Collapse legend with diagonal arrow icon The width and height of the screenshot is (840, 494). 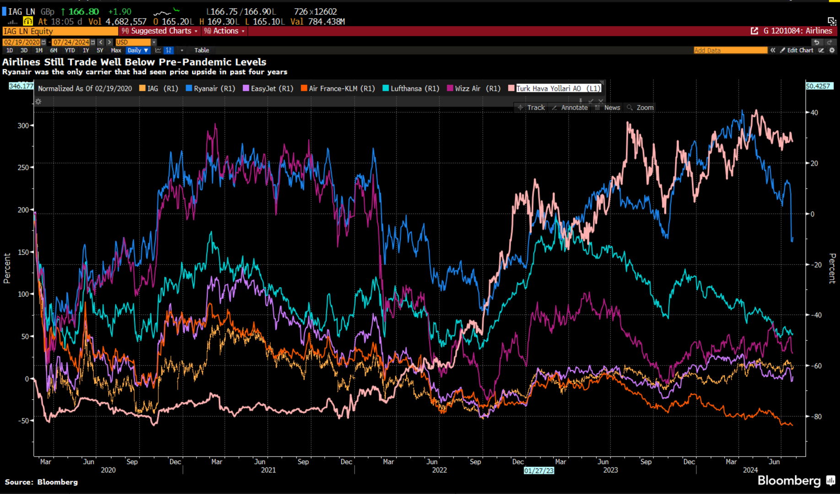(591, 101)
